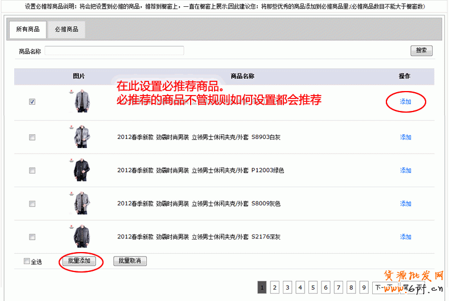Jump to page 9 in pagination
Screen dimensions: 449x301
click(364, 288)
